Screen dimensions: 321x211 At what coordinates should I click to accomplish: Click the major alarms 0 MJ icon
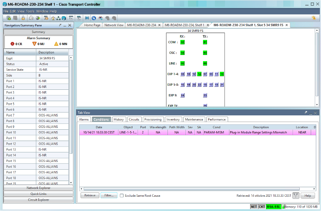34,44
